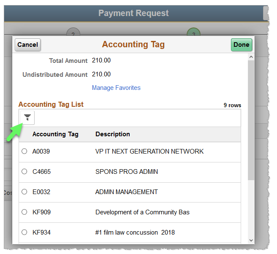Select the C4665 accounting tag radio button
277x254 pixels.
click(24, 171)
